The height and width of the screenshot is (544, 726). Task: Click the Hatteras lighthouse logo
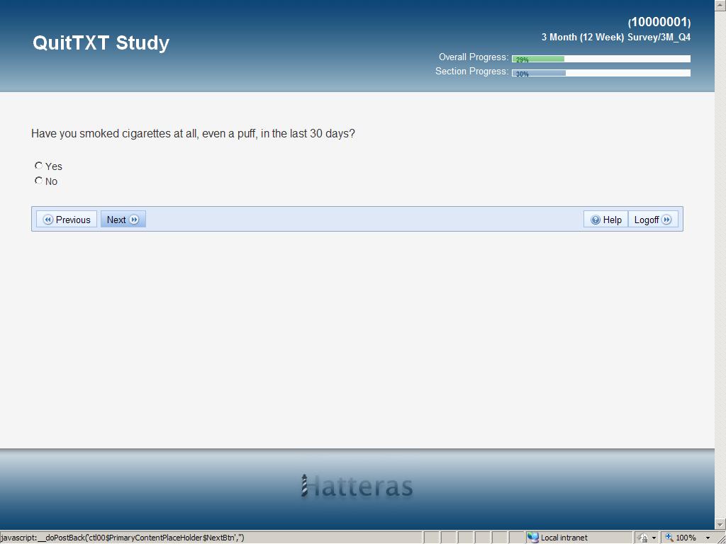[x=357, y=486]
